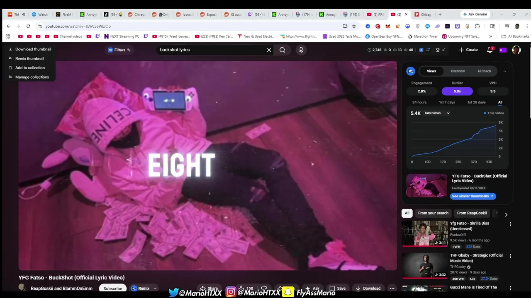Open THF Gbaby Strategic thumbnail
This screenshot has width=531, height=298.
click(425, 265)
